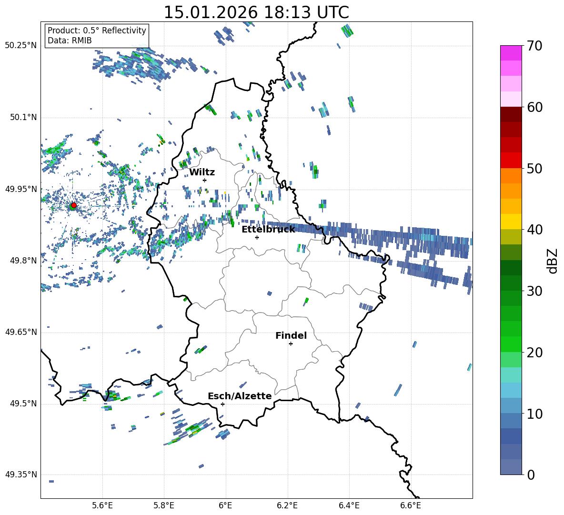
Task: Click the bright green colorbar segment above 20
Action: 511,344
